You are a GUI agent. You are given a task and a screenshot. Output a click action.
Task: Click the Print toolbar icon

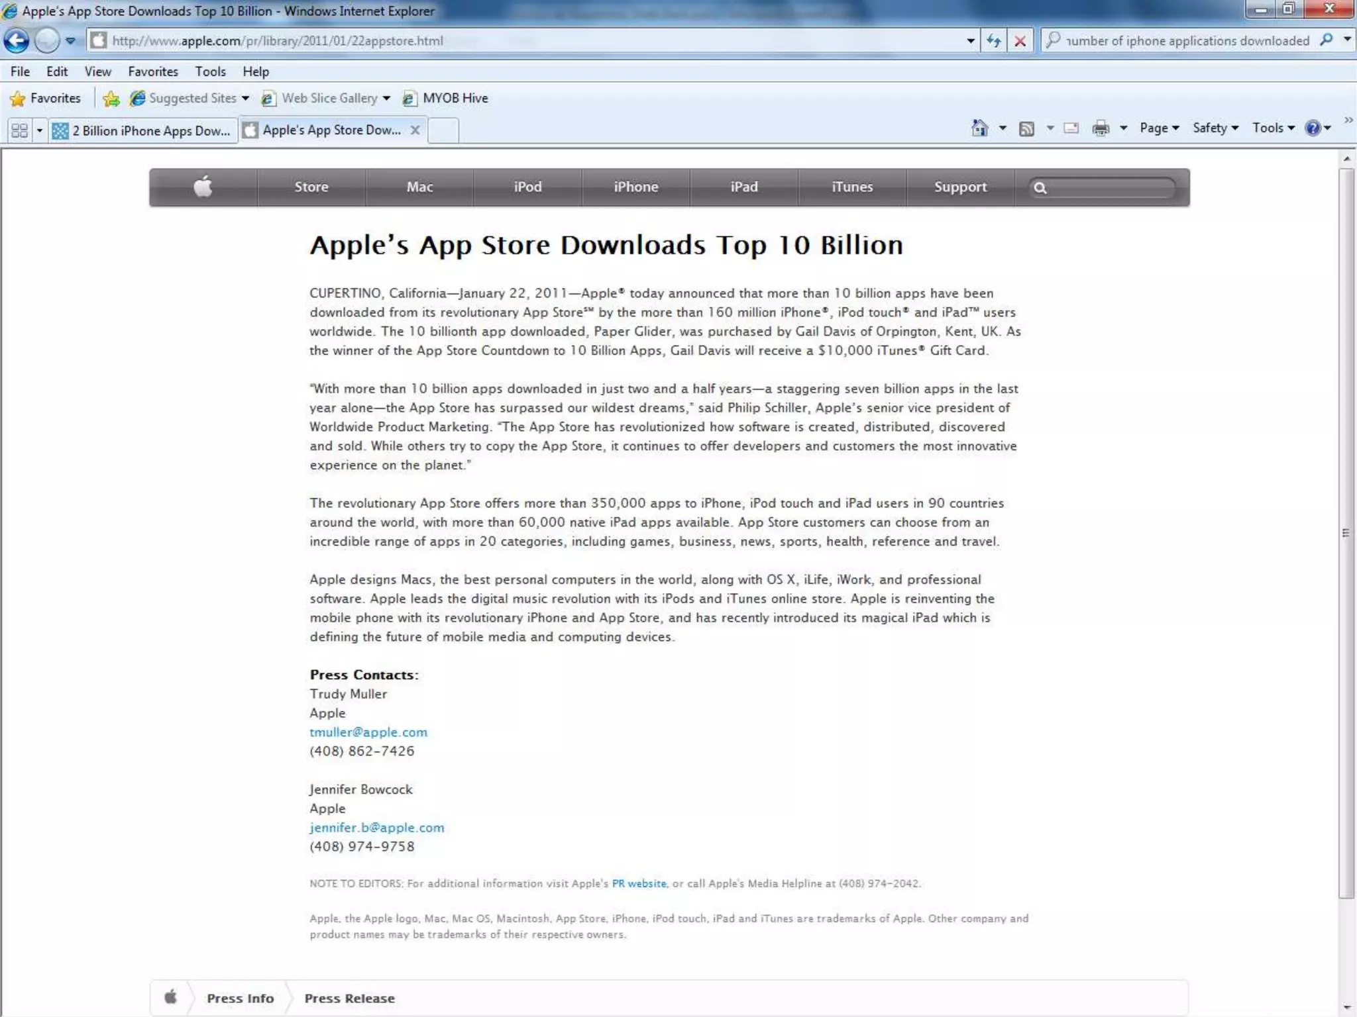point(1101,128)
